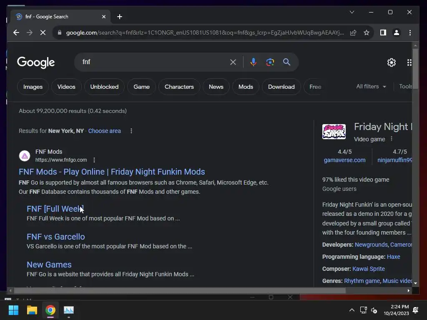Open Haxe programming language link
The image size is (427, 320).
(x=393, y=257)
